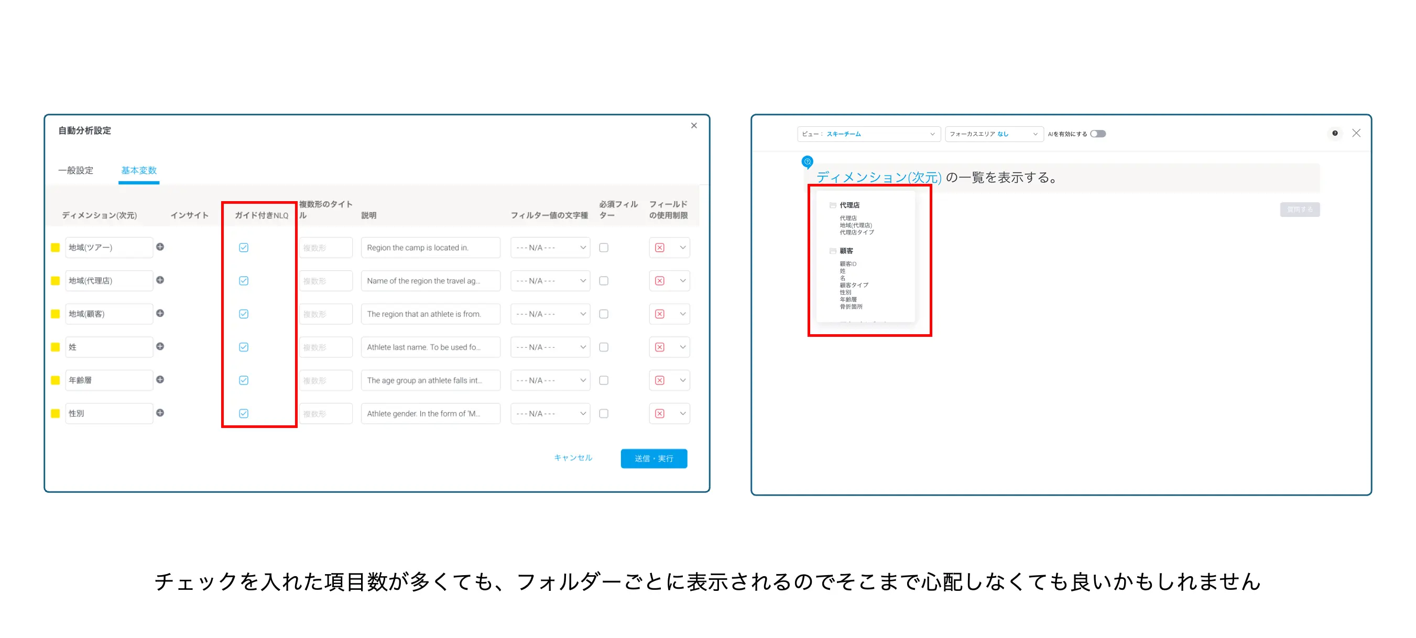
Task: Click the 送信・実行 button
Action: [653, 458]
